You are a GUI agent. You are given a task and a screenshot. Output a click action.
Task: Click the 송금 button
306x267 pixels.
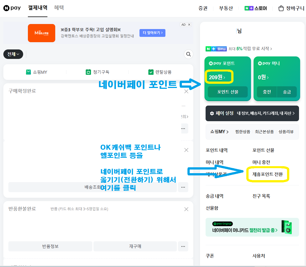click(x=287, y=92)
